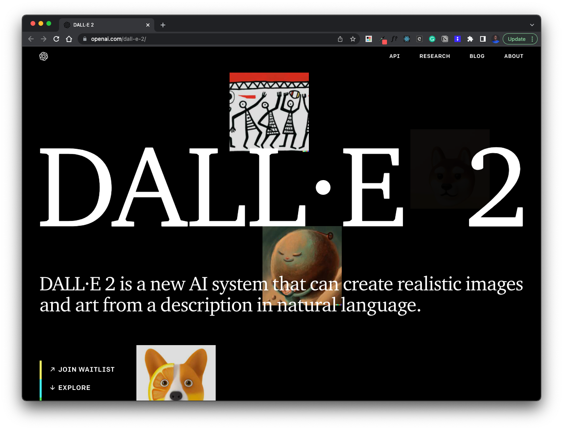Open the Extensions puzzle menu
563x430 pixels.
470,39
